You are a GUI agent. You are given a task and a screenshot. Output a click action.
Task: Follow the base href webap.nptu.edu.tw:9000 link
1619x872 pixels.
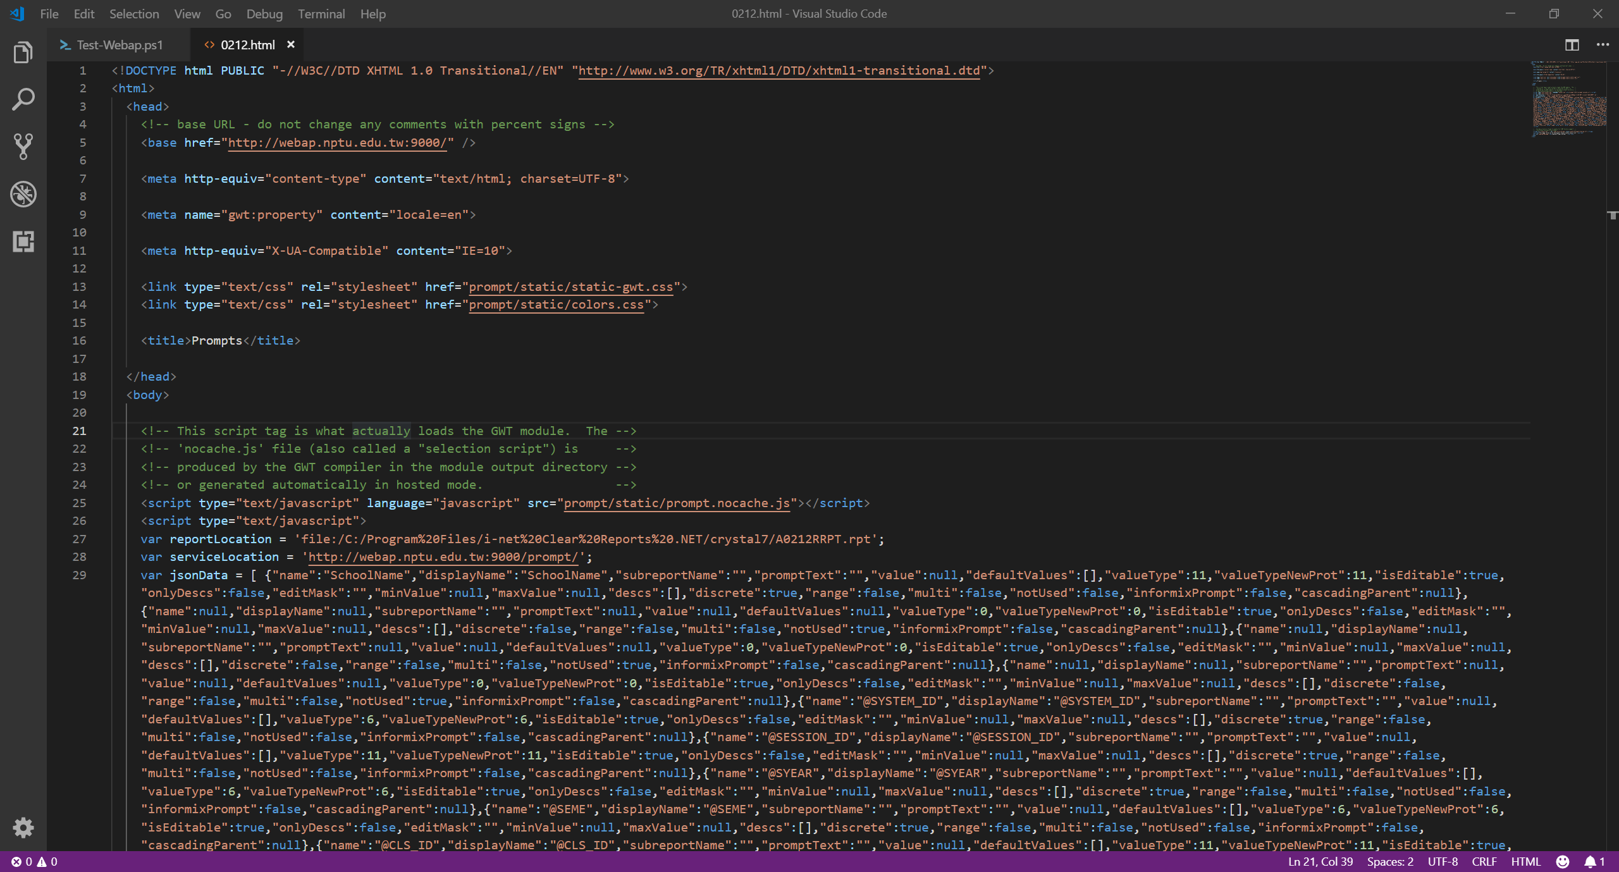pos(337,143)
